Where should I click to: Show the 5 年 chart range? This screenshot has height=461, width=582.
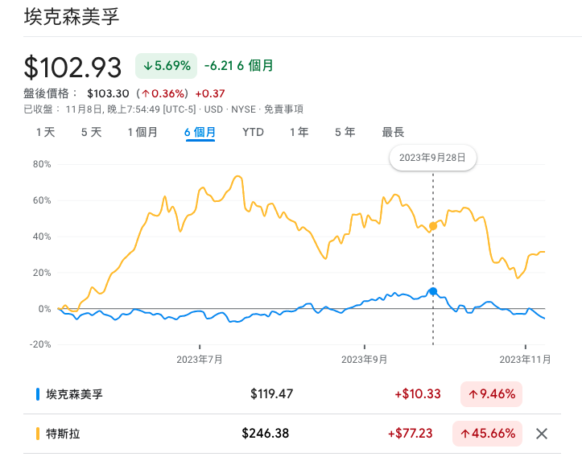pos(345,132)
